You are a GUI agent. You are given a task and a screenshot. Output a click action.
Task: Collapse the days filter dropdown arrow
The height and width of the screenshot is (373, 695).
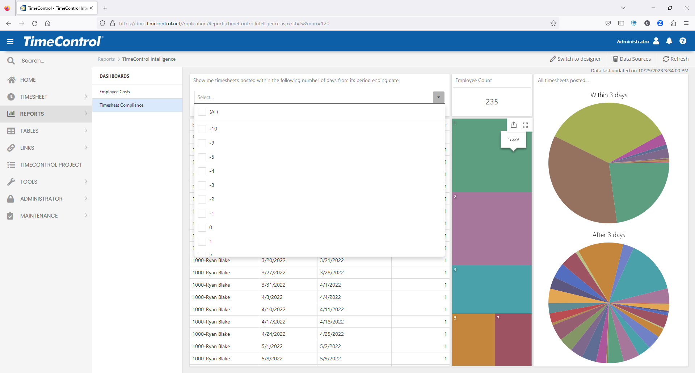(x=439, y=97)
